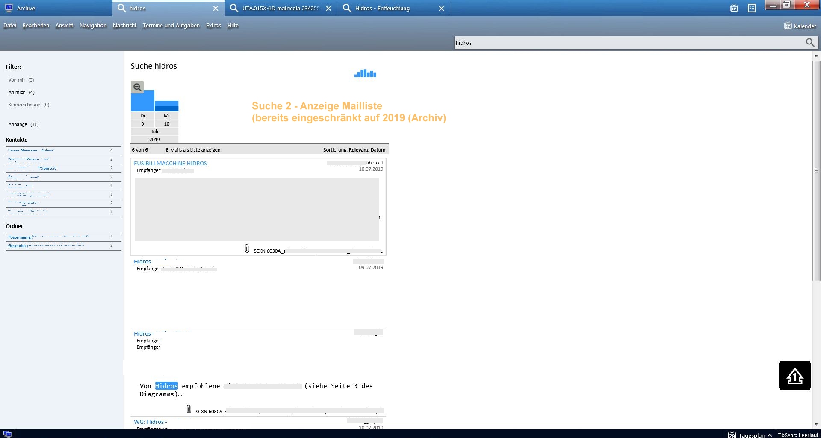Open the Nachricht menu
This screenshot has height=438, width=821.
point(124,26)
